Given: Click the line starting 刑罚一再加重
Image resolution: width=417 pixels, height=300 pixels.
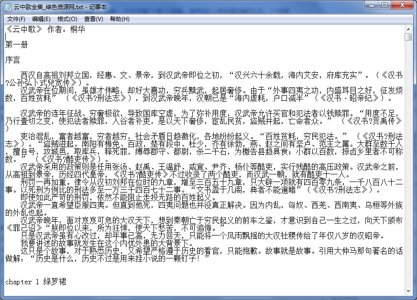Looking at the screenshot, I should click(x=211, y=182).
